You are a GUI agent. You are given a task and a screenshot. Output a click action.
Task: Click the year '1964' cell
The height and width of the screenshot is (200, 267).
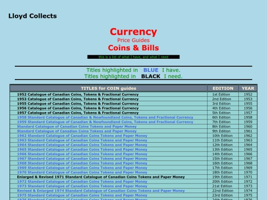coord(248,145)
